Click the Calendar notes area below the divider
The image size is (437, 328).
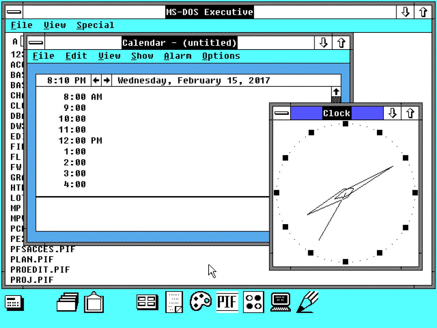[x=153, y=214]
